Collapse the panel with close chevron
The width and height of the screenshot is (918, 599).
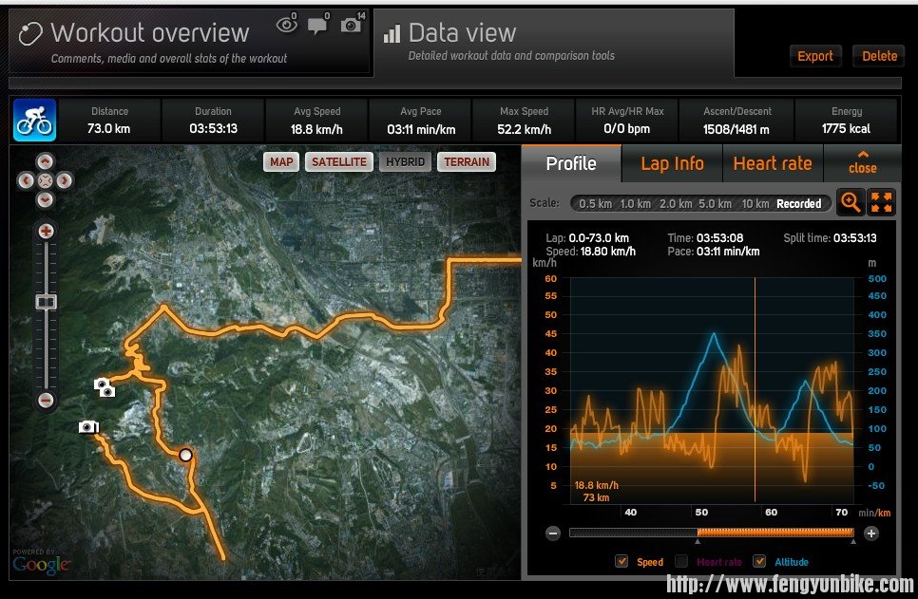(863, 162)
